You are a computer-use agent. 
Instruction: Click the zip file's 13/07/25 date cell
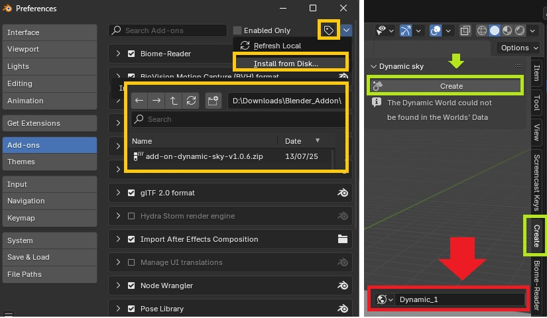302,156
